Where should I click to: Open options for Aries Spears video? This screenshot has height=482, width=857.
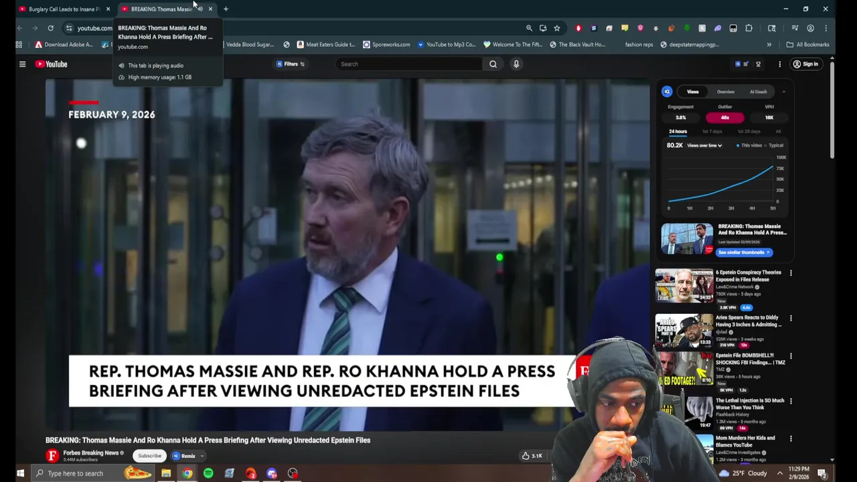point(791,318)
